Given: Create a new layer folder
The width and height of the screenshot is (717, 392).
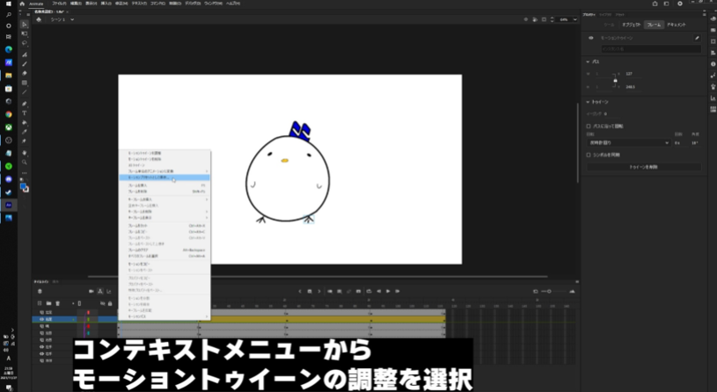Looking at the screenshot, I should pos(48,303).
